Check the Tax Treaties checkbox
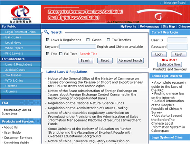 click(x=108, y=40)
